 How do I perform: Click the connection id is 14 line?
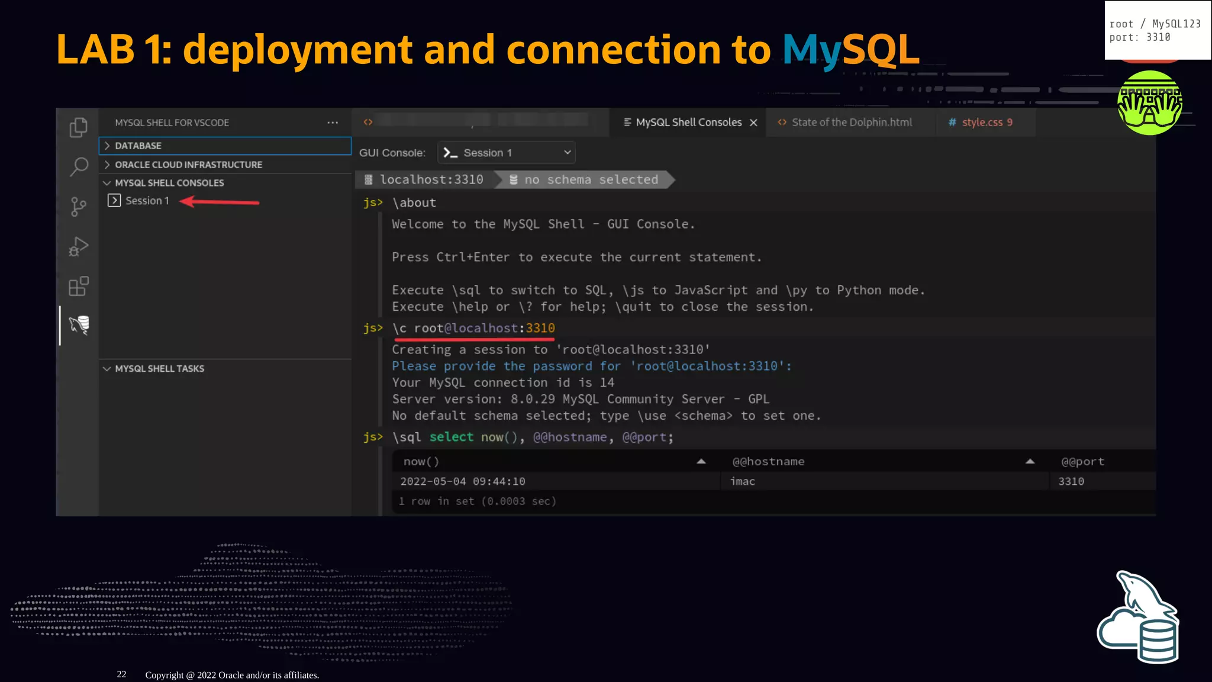(503, 382)
